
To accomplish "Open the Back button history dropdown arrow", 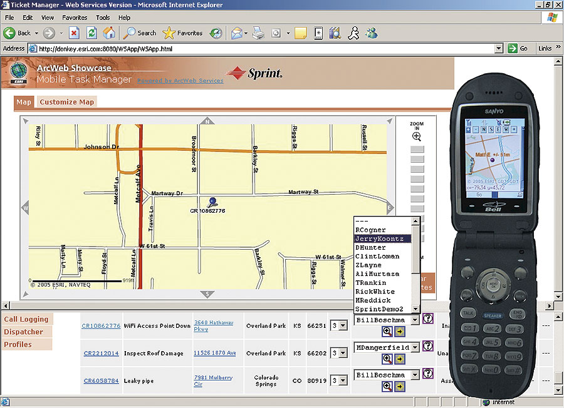I will (x=37, y=33).
